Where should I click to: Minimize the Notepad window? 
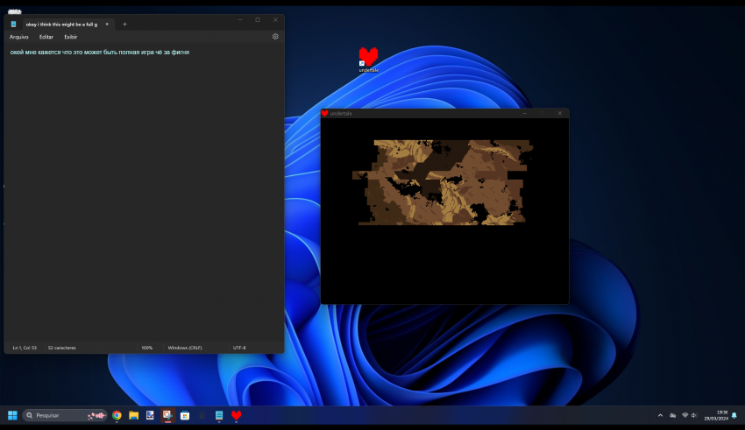pos(240,20)
